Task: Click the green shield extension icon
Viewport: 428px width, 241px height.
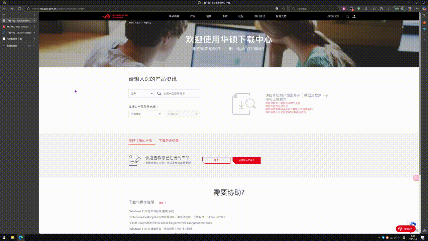Action: pyautogui.click(x=359, y=9)
